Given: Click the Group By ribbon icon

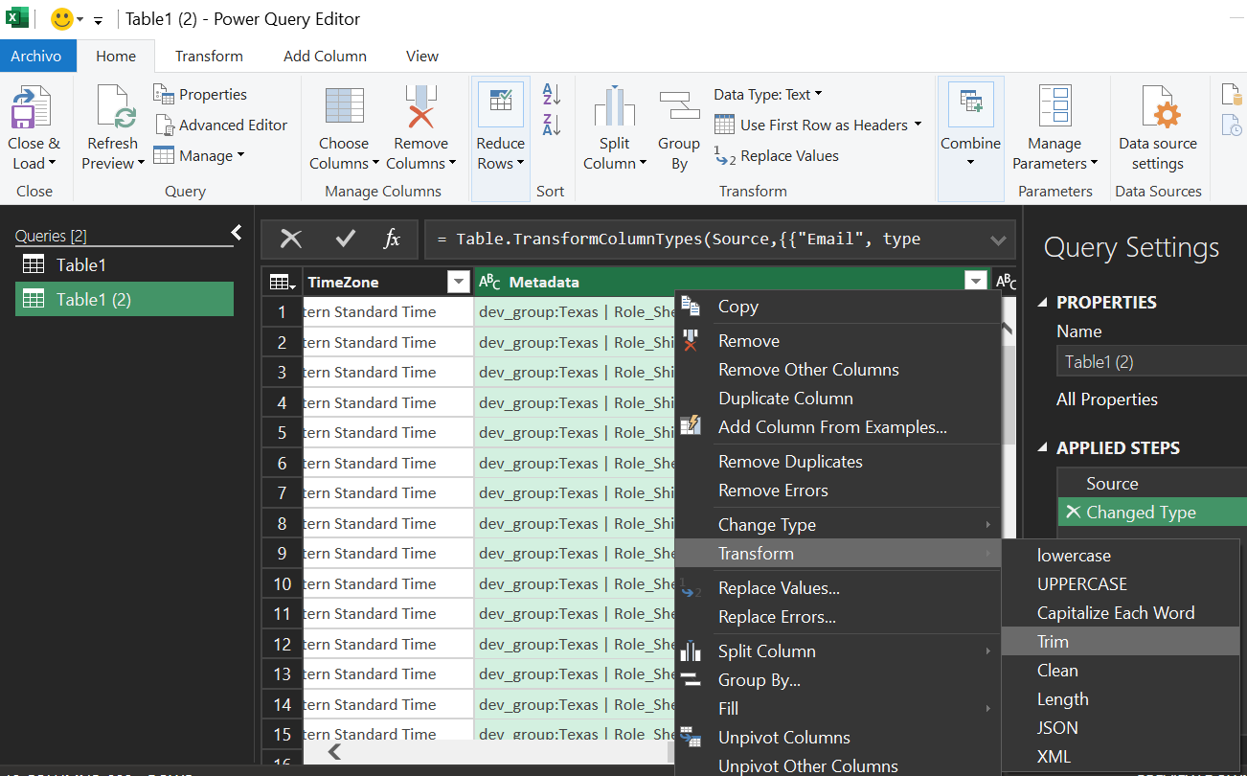Looking at the screenshot, I should point(679,105).
